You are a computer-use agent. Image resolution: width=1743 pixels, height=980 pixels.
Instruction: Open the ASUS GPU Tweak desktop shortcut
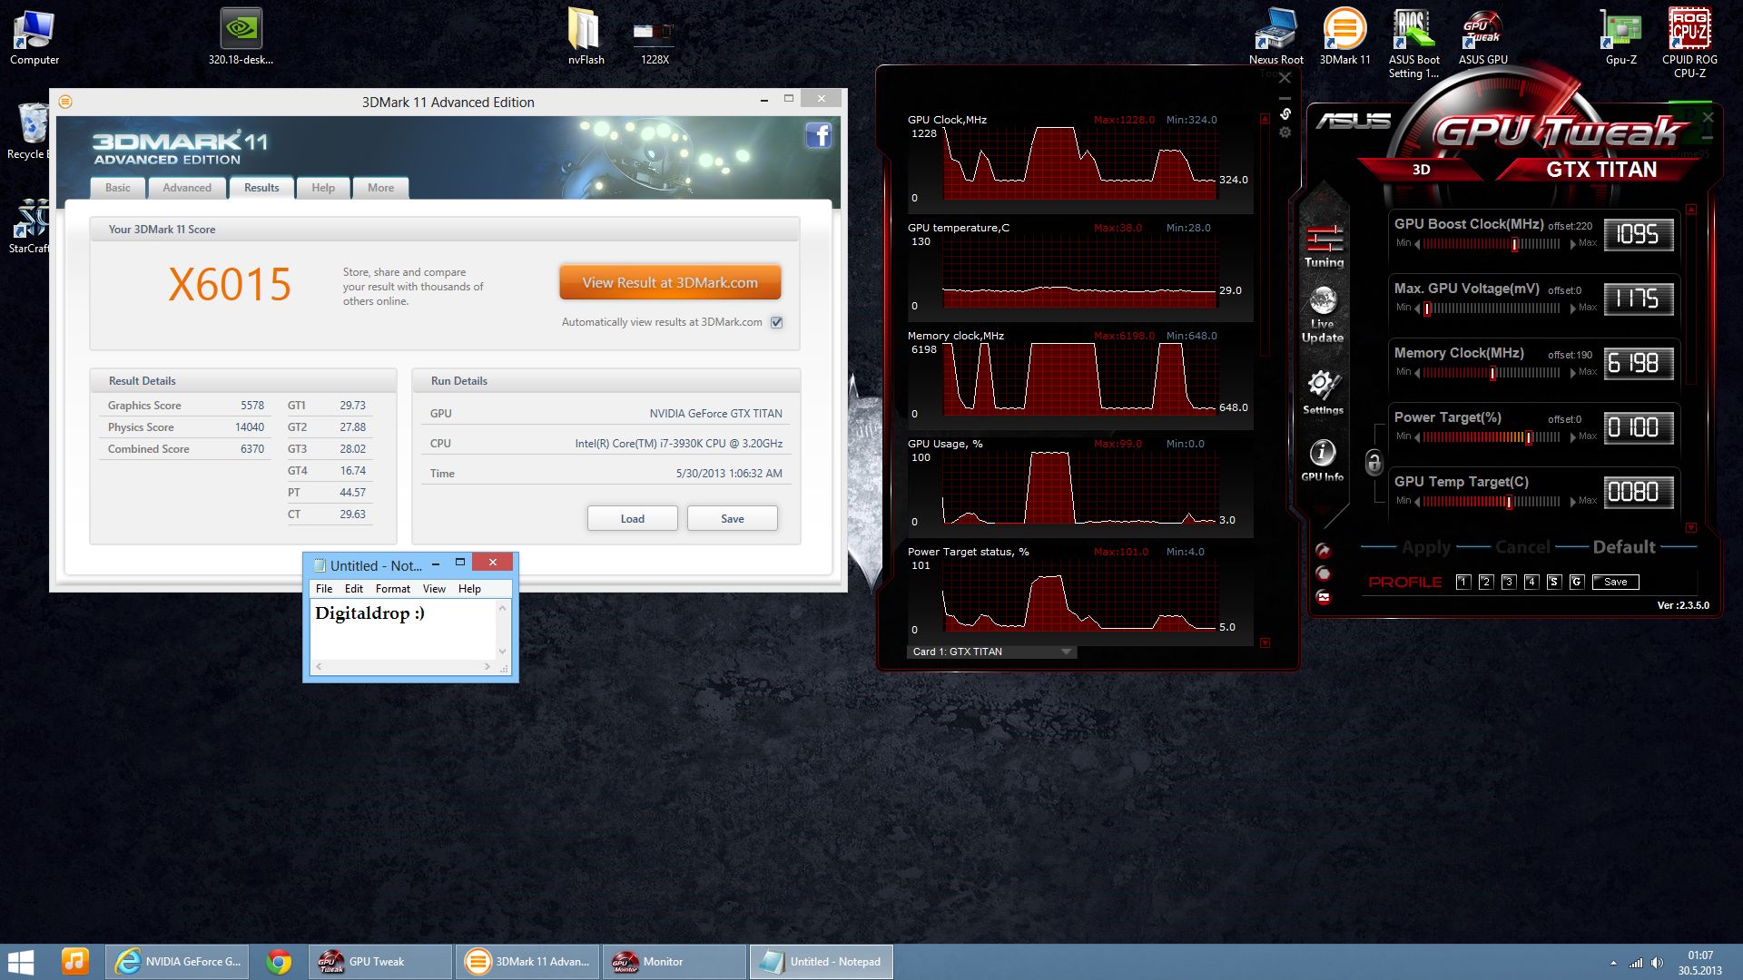tap(1482, 38)
